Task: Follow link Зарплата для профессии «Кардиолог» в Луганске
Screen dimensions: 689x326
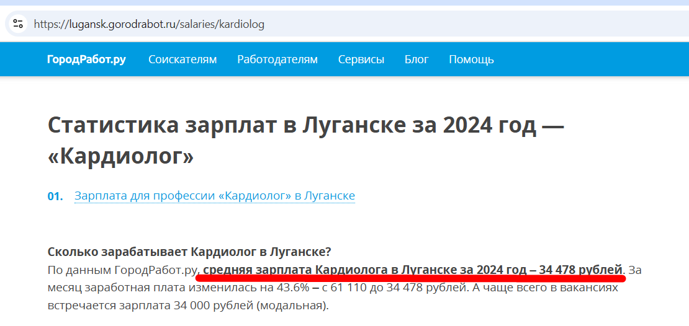Action: click(214, 196)
